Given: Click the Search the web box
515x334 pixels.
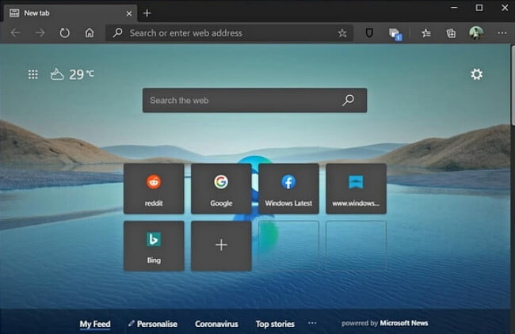Looking at the screenshot, I should click(x=254, y=100).
